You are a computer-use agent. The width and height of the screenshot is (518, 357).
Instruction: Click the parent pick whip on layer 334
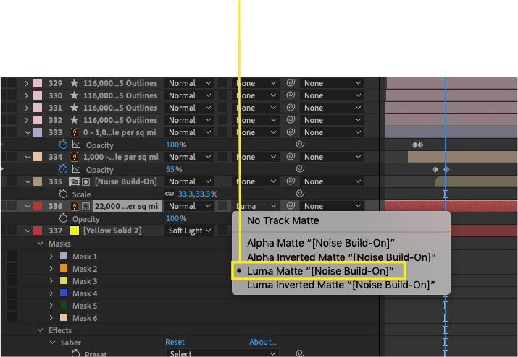click(291, 157)
